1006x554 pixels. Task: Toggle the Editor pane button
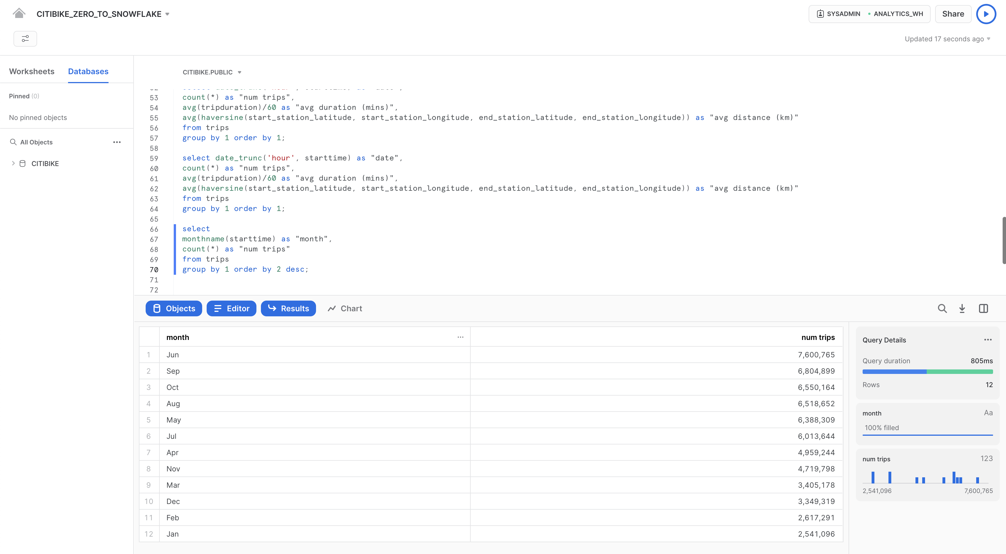tap(231, 308)
